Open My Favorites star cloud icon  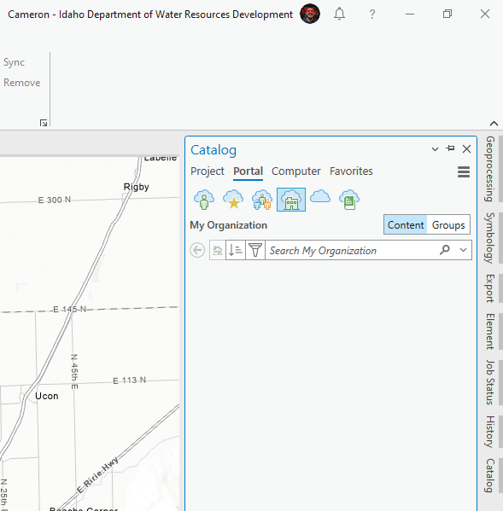pos(233,200)
